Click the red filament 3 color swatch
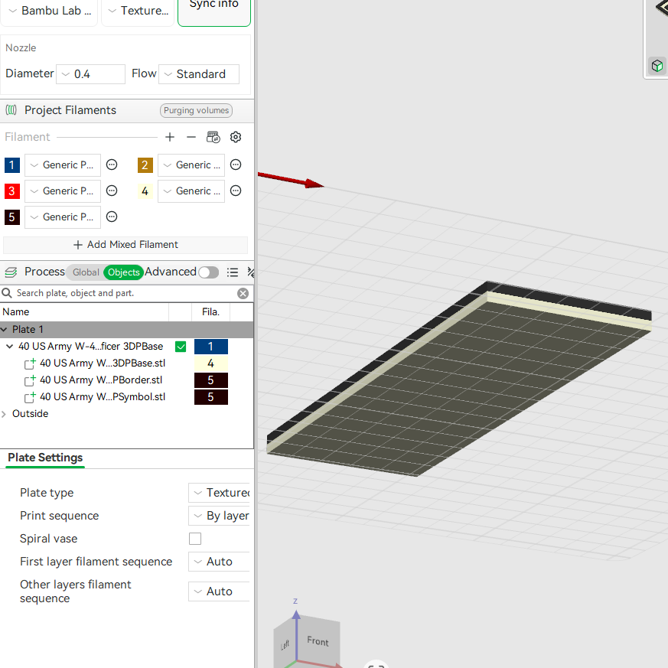Screen dimensions: 668x668 [x=12, y=191]
